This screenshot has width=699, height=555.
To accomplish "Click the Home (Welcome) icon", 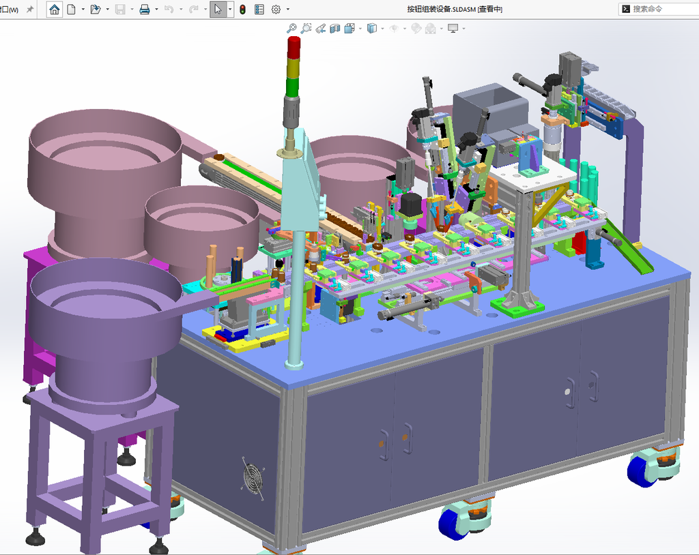I will pyautogui.click(x=55, y=9).
